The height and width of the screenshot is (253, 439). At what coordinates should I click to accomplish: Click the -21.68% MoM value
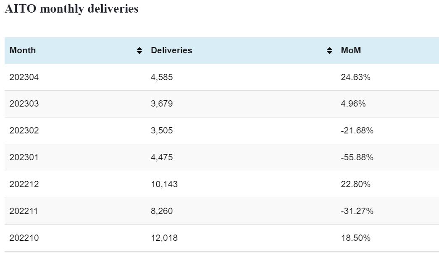click(357, 130)
